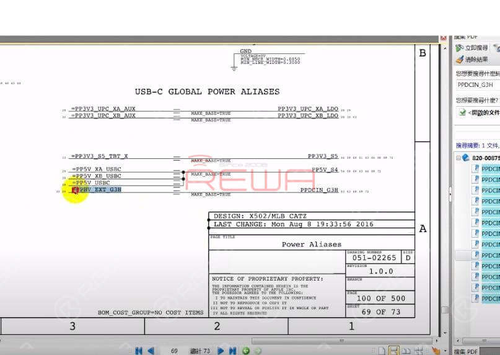
Task: Click the sheet value 69 OF 73
Action: [x=381, y=312]
